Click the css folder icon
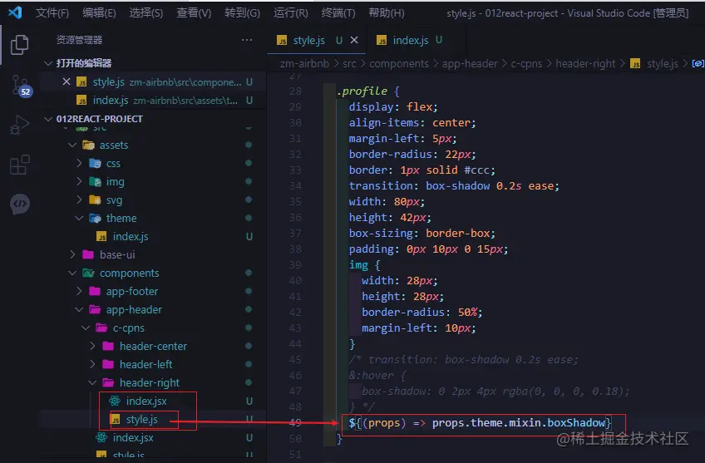 tap(95, 163)
